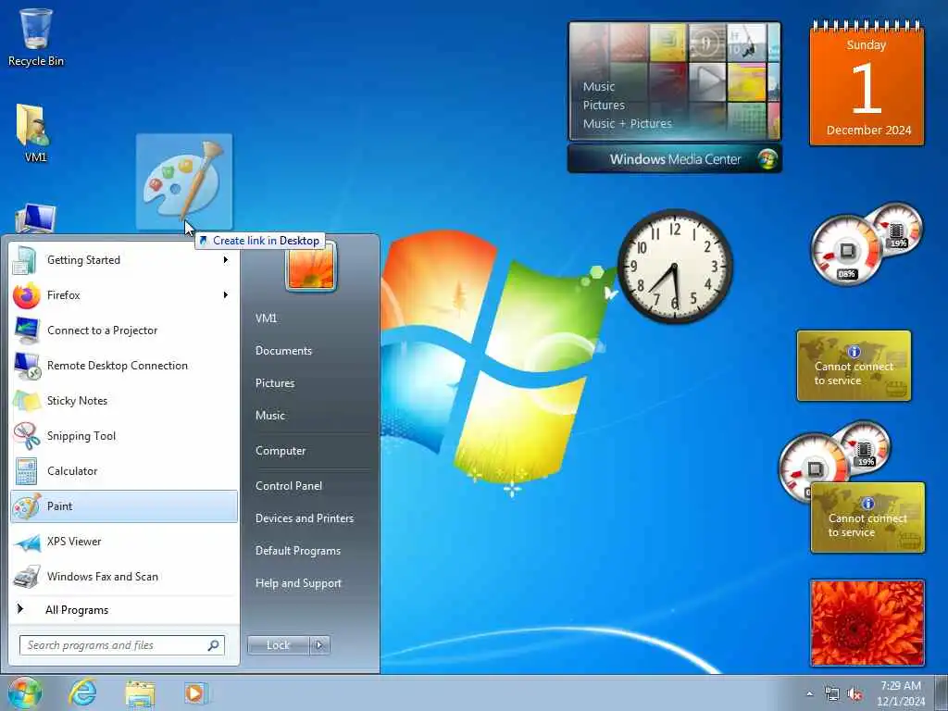
Task: Show hidden tray icons arrow
Action: click(x=809, y=694)
